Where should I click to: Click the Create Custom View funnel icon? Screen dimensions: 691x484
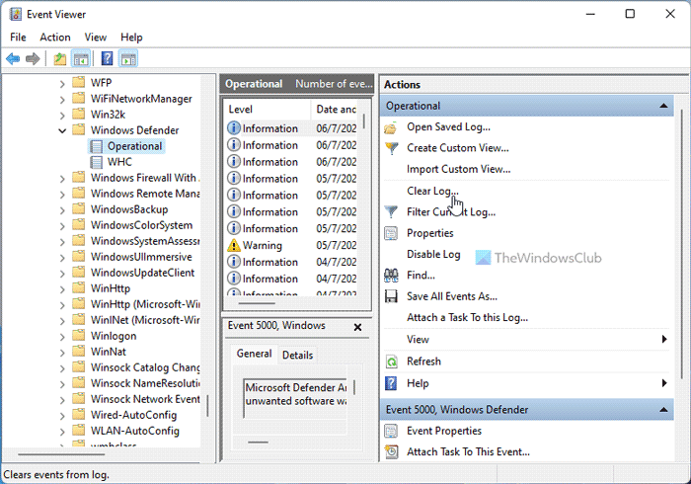tap(391, 148)
